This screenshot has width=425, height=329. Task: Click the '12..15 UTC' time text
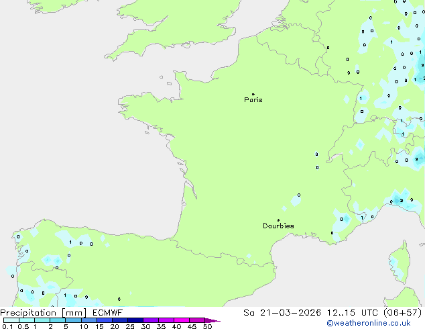click(x=347, y=312)
